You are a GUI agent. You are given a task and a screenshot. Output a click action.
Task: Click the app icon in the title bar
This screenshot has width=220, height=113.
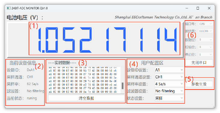tap(8, 8)
